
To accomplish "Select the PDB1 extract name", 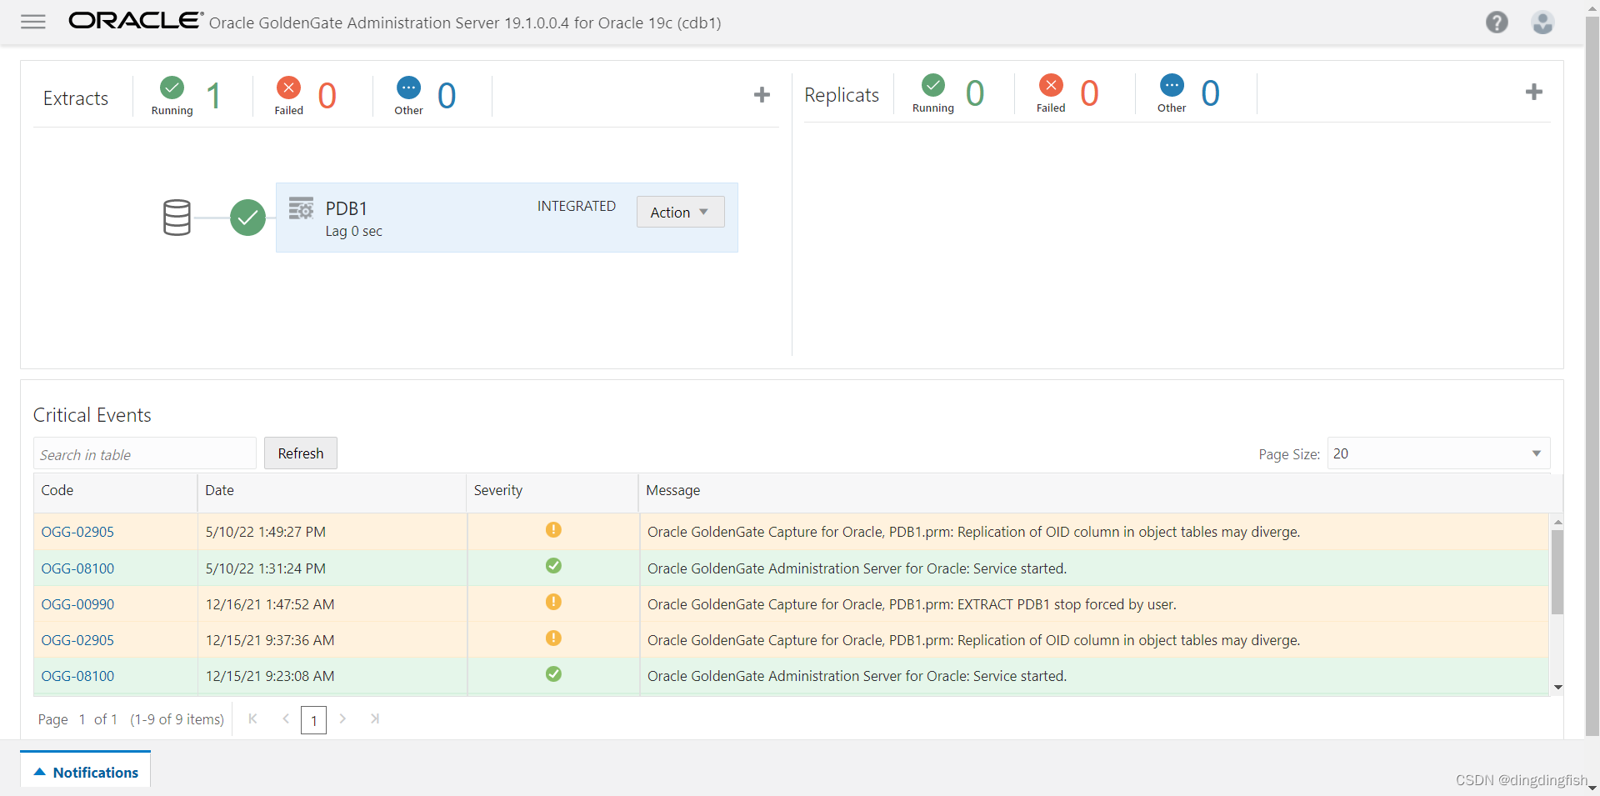I will 347,208.
